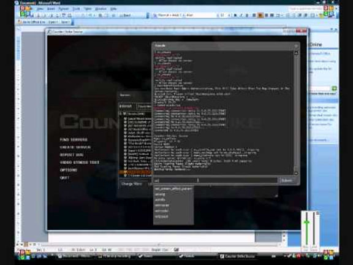353x265 pixels.
Task: Collapse the top server list group
Action: tap(121, 114)
